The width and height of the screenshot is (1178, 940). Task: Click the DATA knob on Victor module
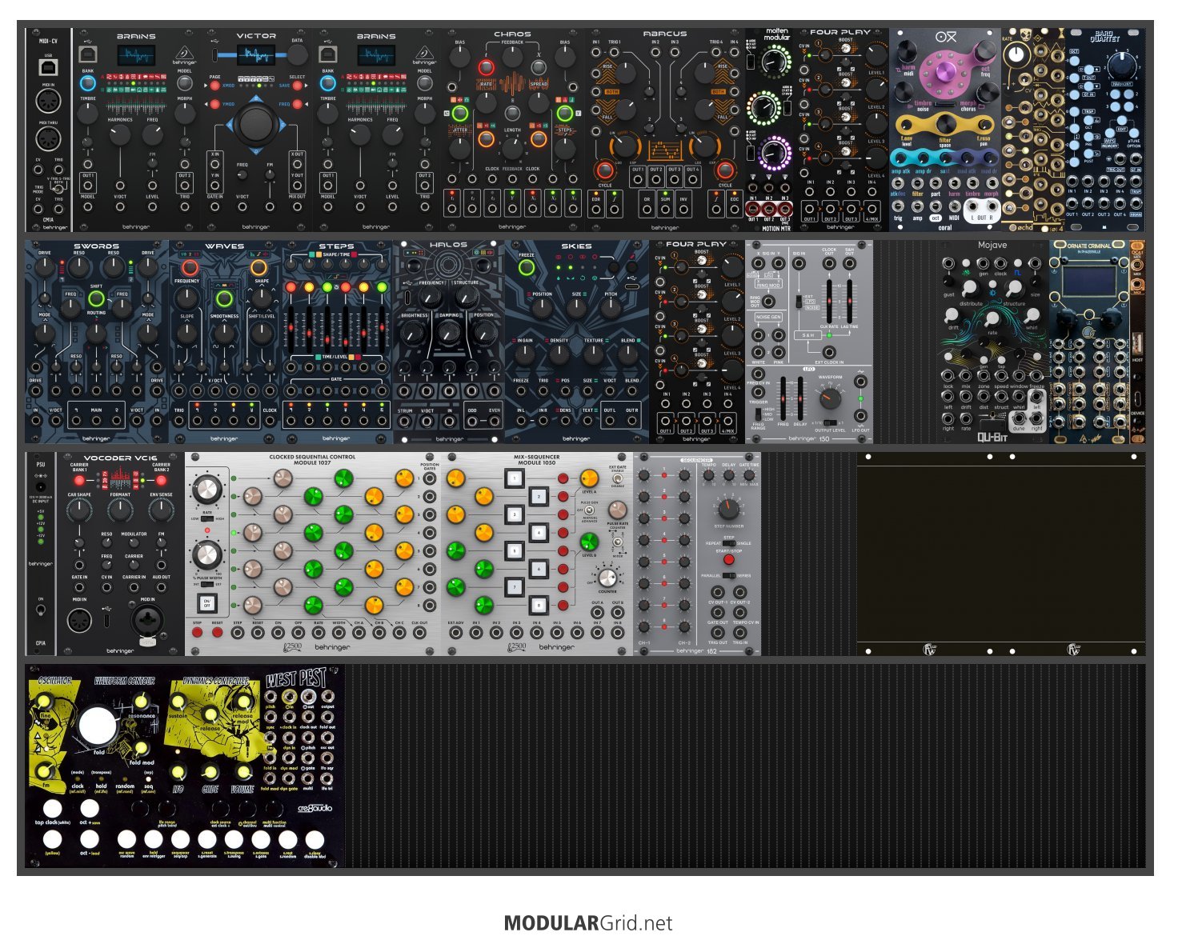(x=297, y=55)
